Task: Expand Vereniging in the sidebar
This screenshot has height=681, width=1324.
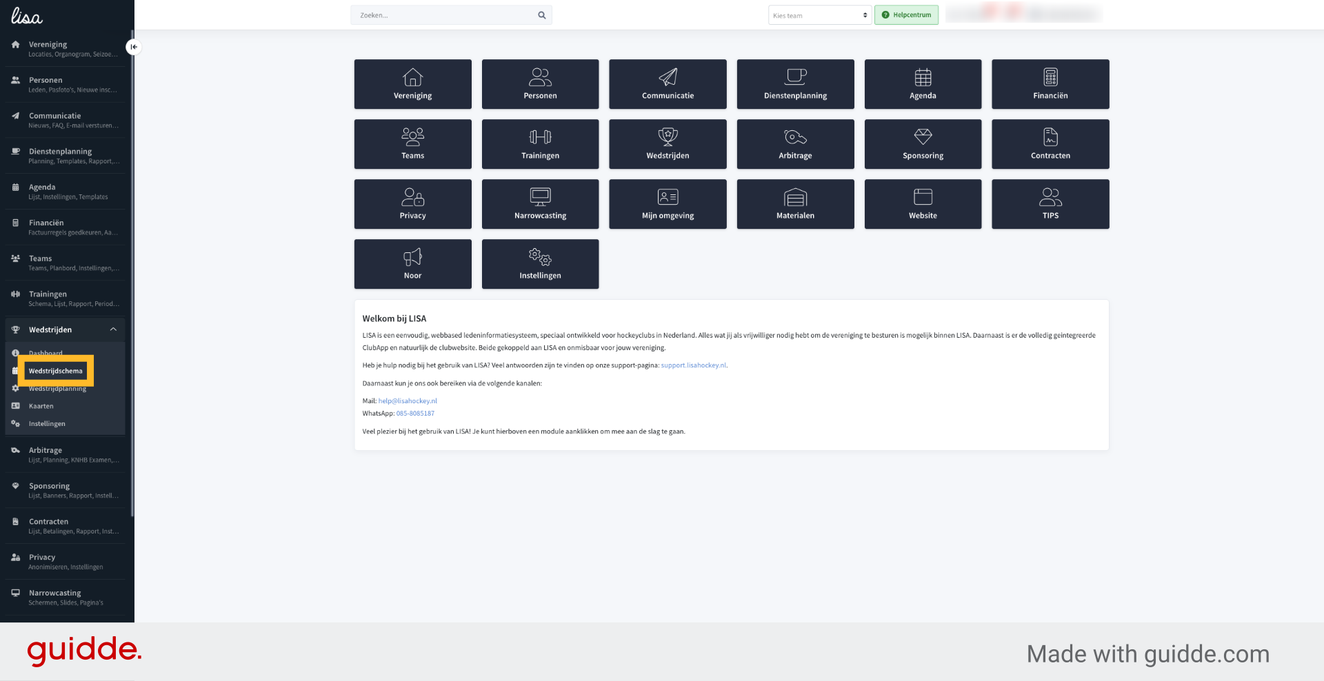Action: tap(65, 48)
